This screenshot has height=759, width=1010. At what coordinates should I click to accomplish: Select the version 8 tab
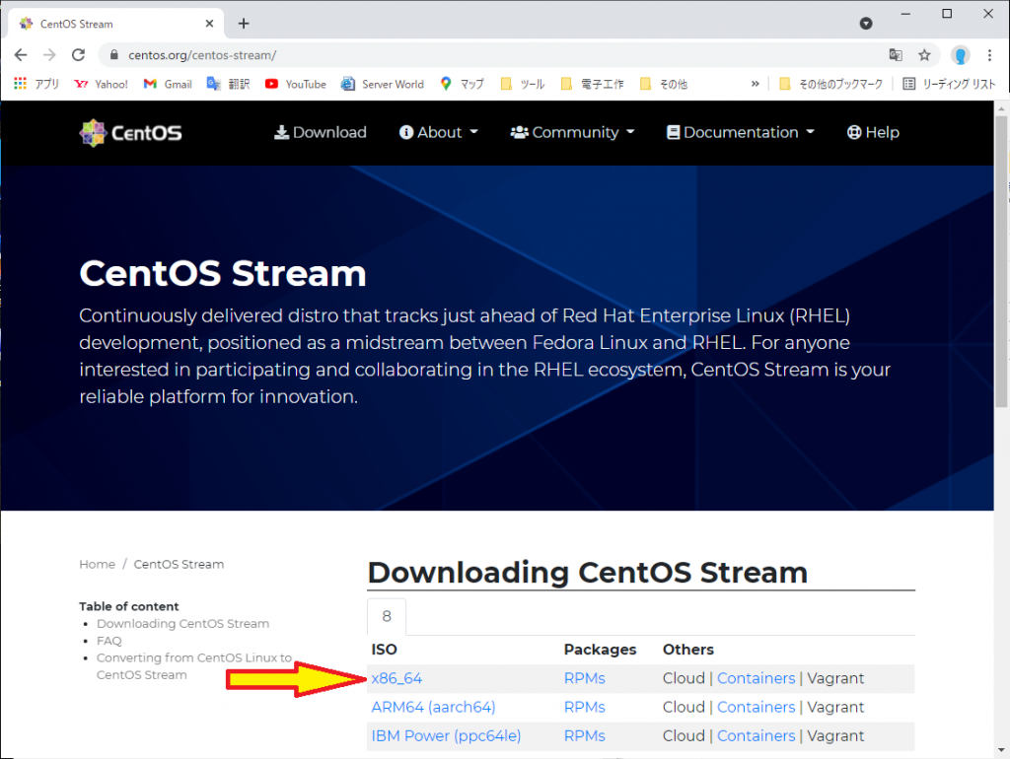pos(387,617)
